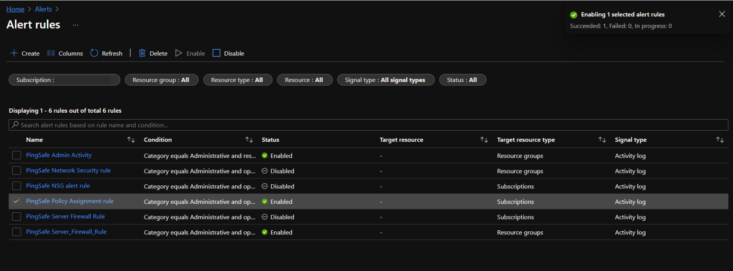
Task: Sort rules by Name column arrows
Action: tap(131, 140)
